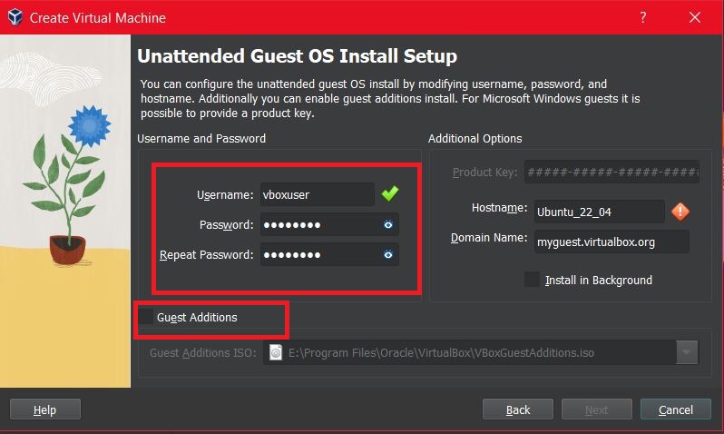724x434 pixels.
Task: Click the ISO disc file icon
Action: tap(276, 352)
